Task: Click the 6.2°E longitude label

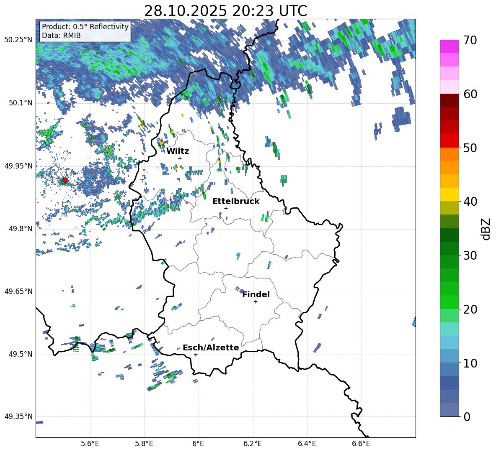Action: point(253,444)
